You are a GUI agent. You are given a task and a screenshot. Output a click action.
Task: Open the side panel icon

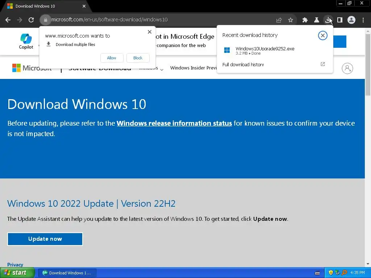pyautogui.click(x=340, y=20)
